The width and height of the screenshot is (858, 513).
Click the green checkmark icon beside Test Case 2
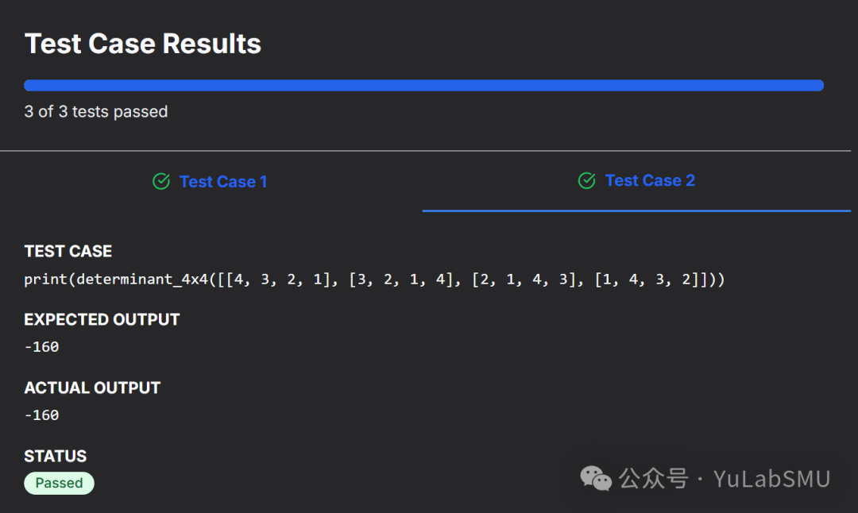pos(587,181)
